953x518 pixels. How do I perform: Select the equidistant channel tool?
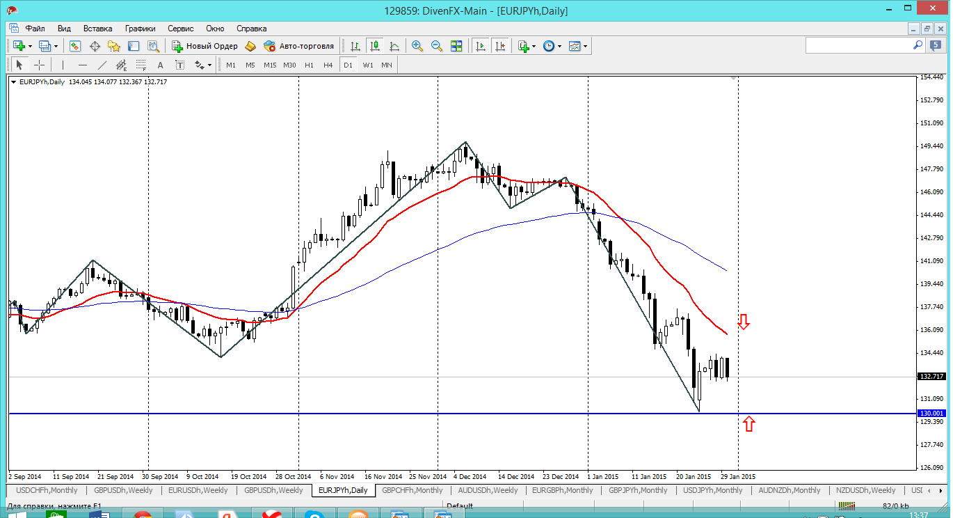click(x=122, y=65)
